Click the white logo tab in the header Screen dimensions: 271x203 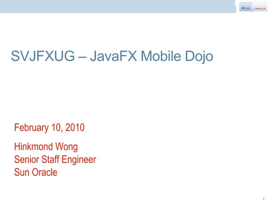pyautogui.click(x=253, y=8)
